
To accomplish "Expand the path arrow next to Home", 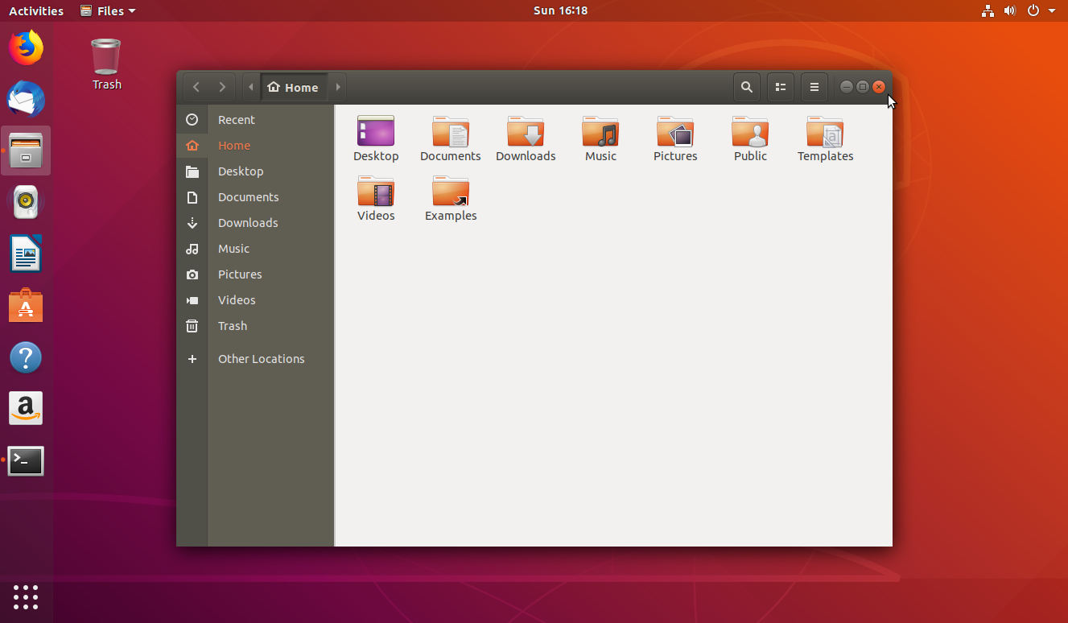I will coord(337,86).
